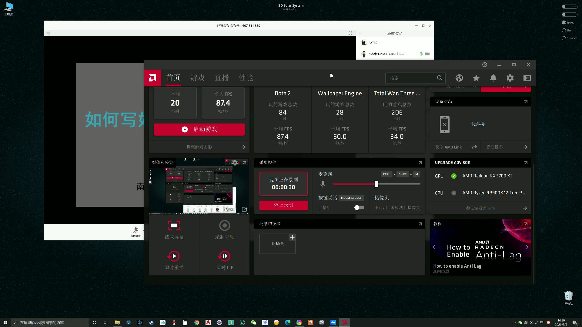
Task: Click the Instant Replay (即时重播) icon
Action: coord(174,256)
